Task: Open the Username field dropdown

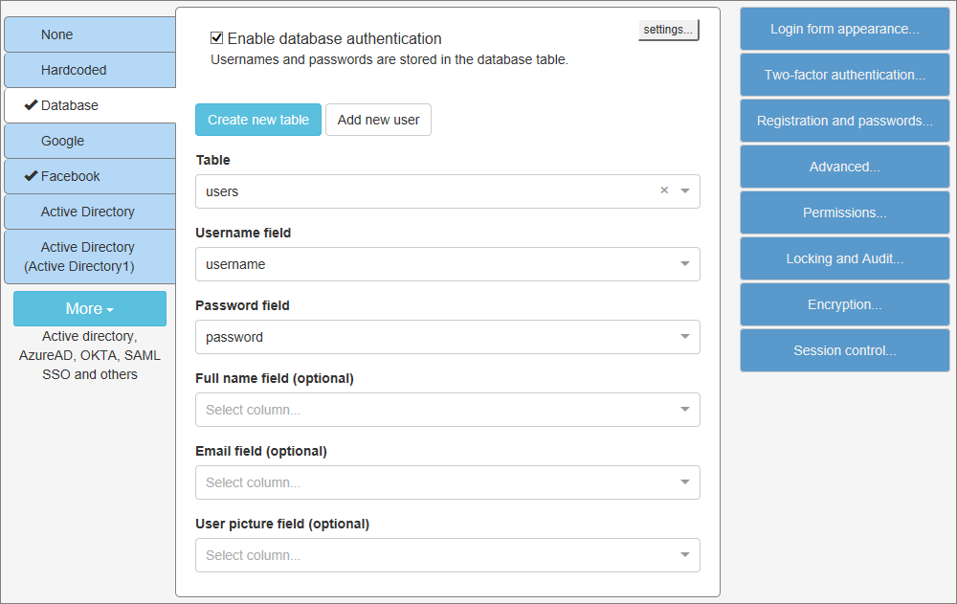Action: click(x=685, y=264)
